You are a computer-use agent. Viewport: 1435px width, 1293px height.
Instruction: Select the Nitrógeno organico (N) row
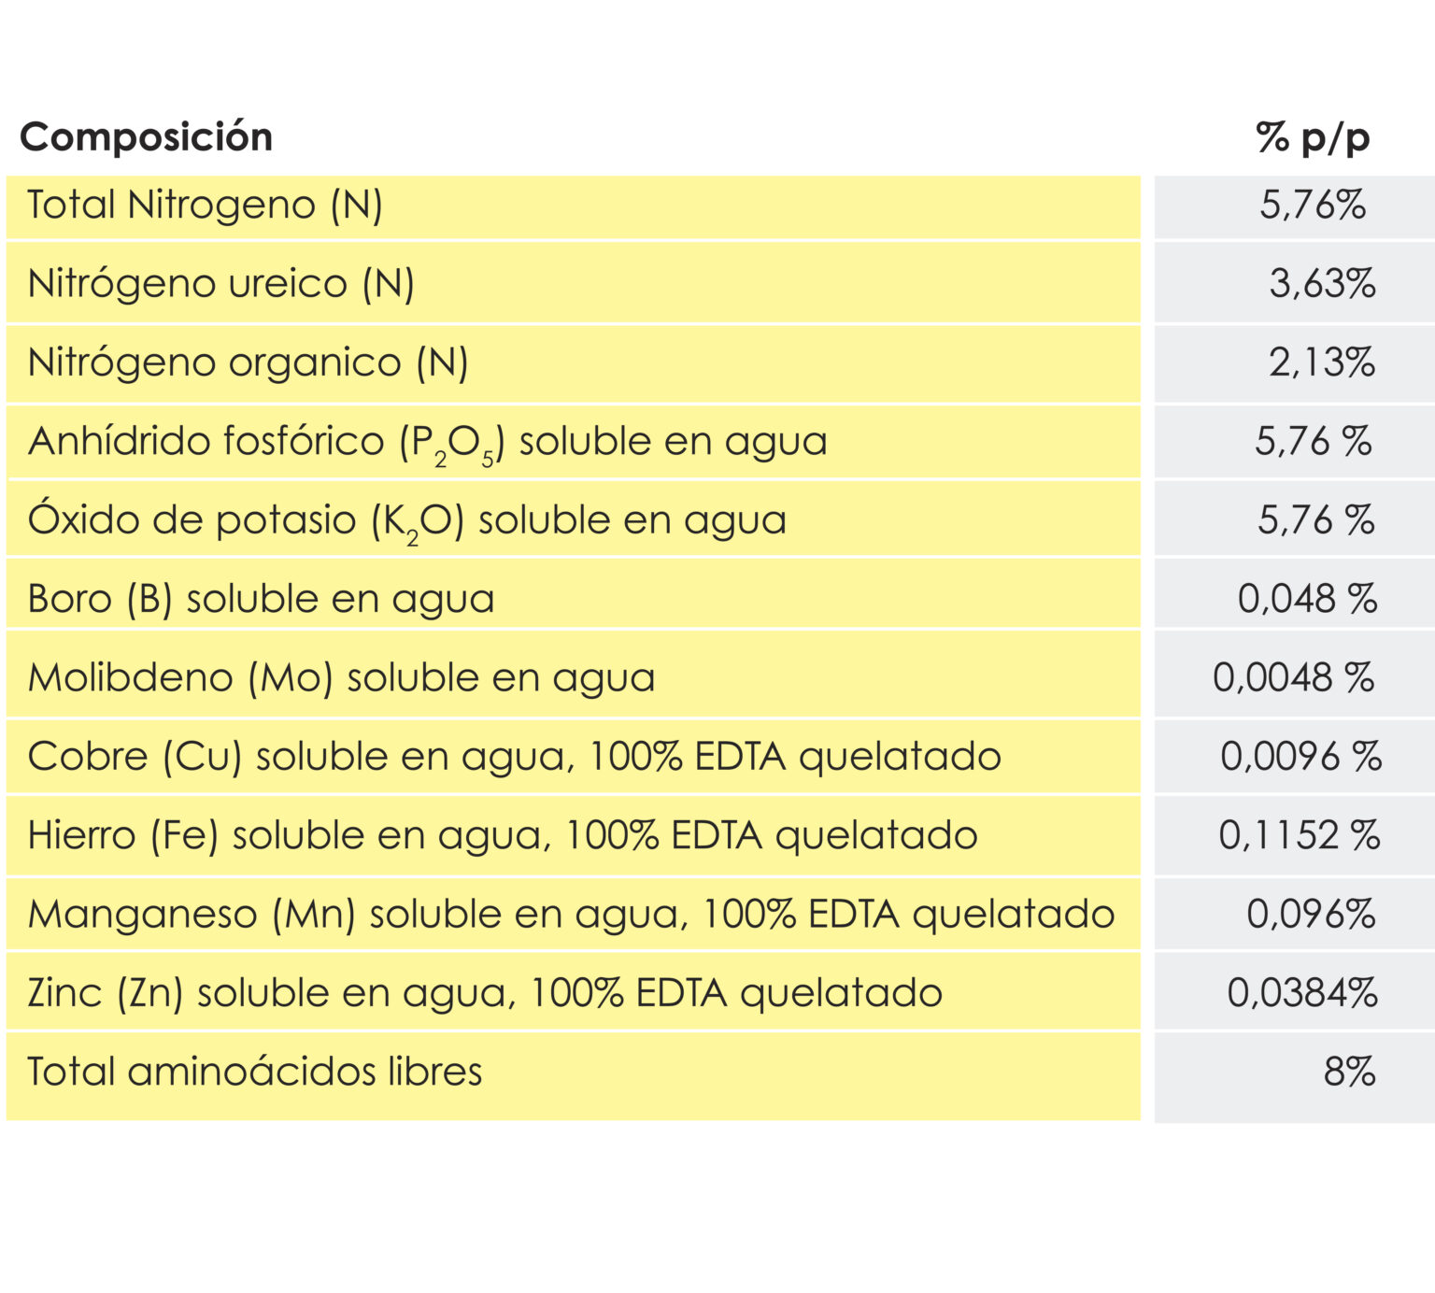[249, 362]
